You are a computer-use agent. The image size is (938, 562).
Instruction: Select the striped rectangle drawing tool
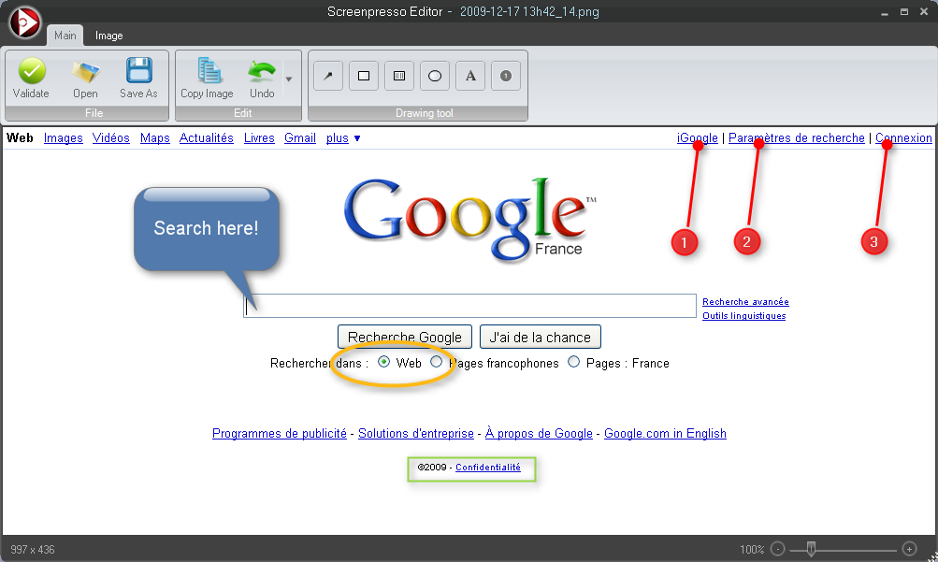(x=399, y=76)
